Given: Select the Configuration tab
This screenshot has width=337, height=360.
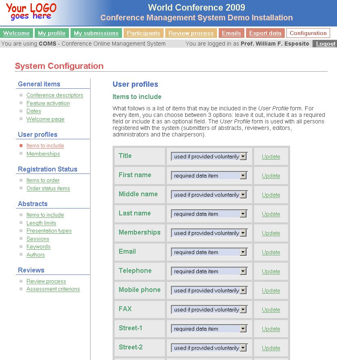Looking at the screenshot, I should click(x=308, y=33).
